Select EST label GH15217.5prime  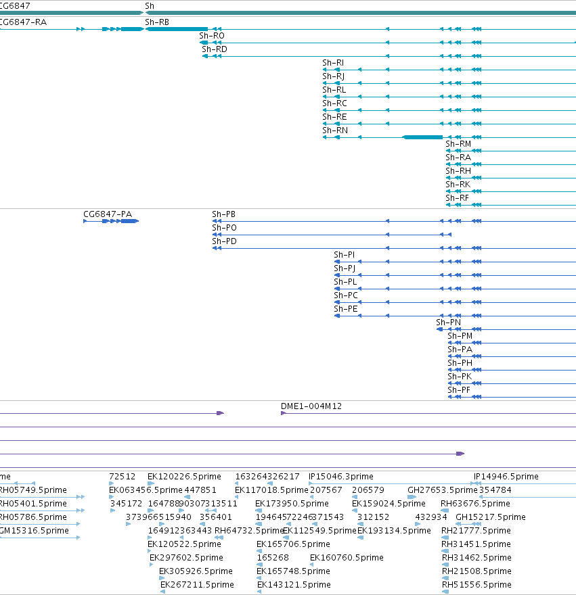[x=491, y=517]
